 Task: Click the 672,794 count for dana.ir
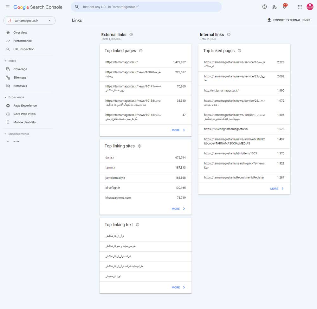pos(180,158)
